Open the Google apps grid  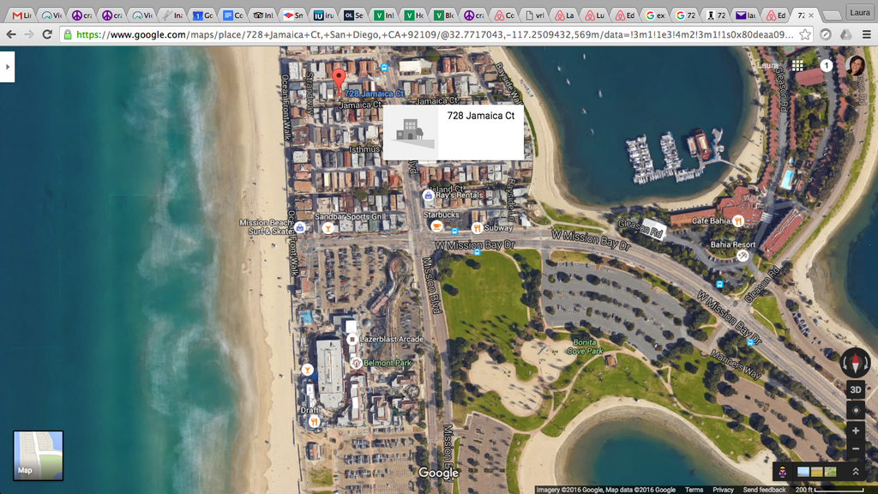797,65
